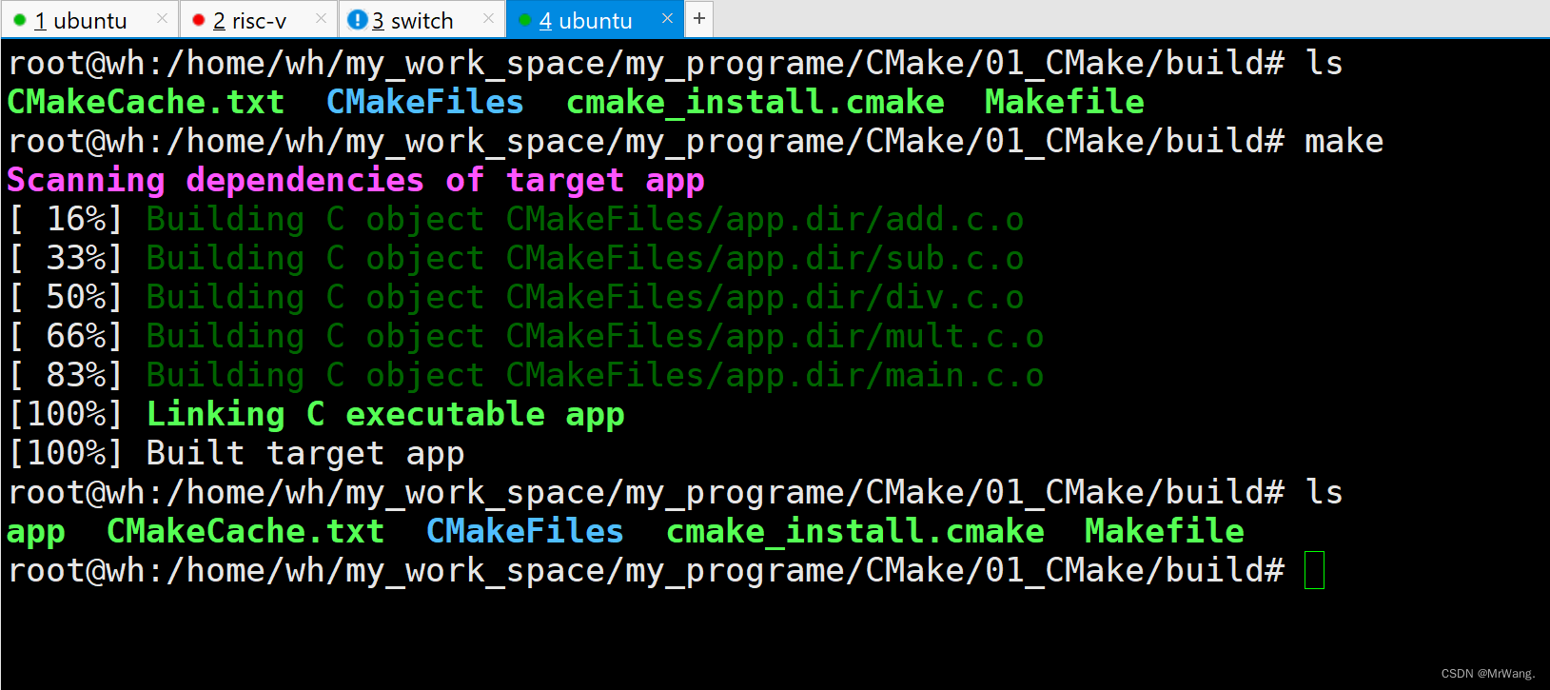The image size is (1550, 690).
Task: Click red status dot on risc-v tab
Action: pyautogui.click(x=198, y=20)
